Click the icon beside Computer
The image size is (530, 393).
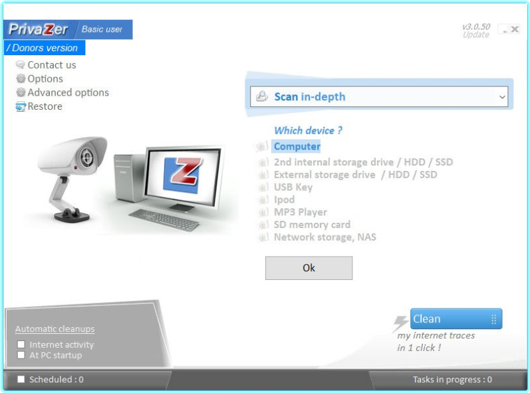click(262, 146)
